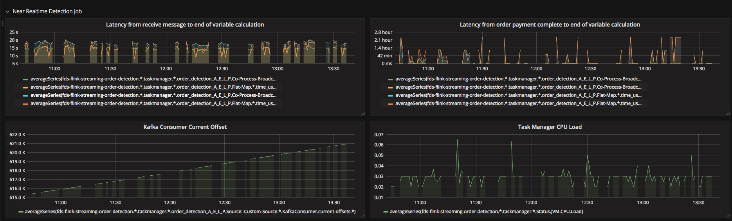Click resize handle of the order payment latency panel
This screenshot has height=221, width=732.
pos(728,114)
